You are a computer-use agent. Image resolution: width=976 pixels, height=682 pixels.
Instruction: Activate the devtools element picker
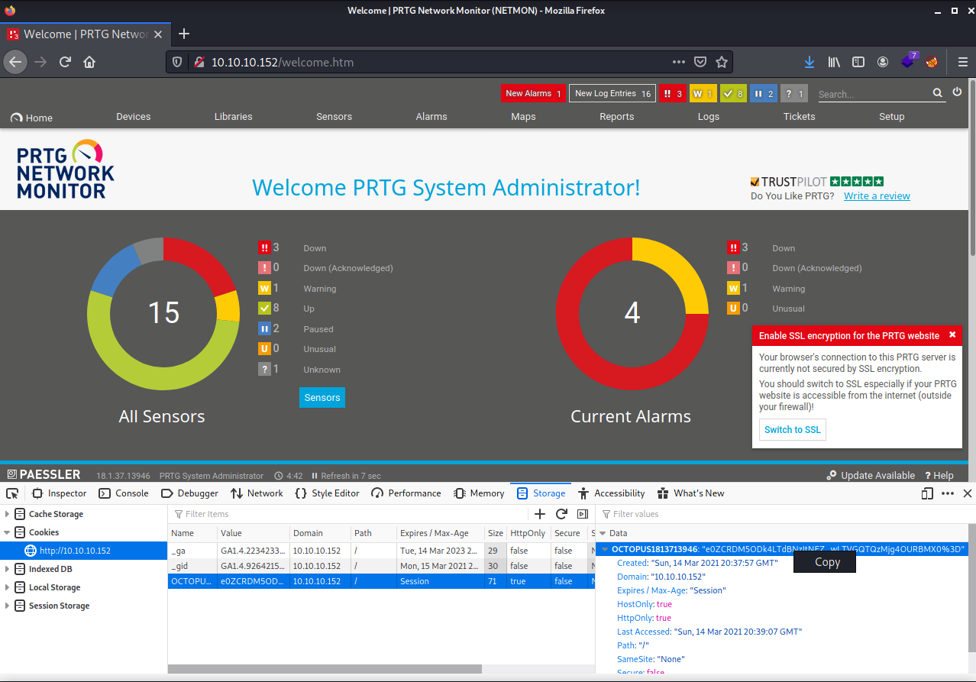12,493
